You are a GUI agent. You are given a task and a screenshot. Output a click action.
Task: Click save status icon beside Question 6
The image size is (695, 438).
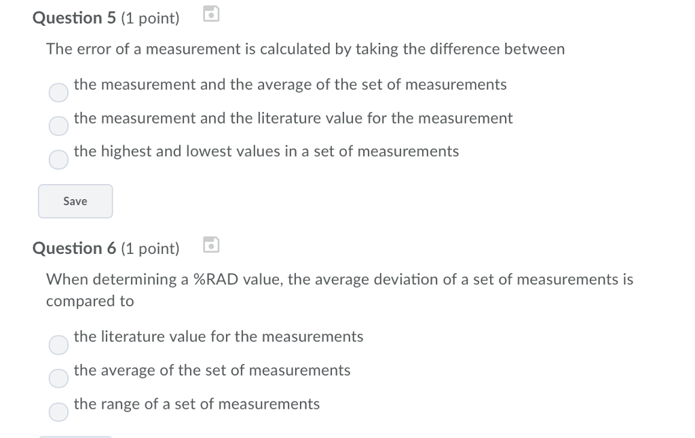pyautogui.click(x=212, y=244)
